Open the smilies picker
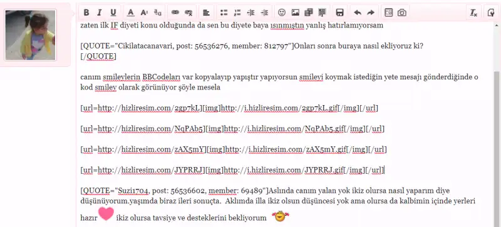 281,13
